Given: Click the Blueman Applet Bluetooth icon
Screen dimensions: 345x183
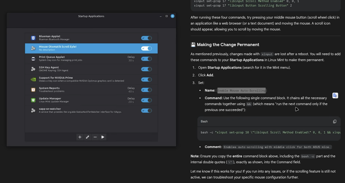Looking at the screenshot, I should point(33,38).
